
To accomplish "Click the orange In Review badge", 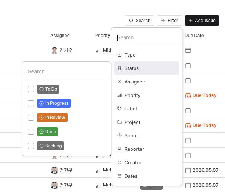I will pos(52,118).
